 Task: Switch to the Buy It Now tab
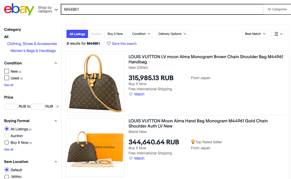click(115, 34)
